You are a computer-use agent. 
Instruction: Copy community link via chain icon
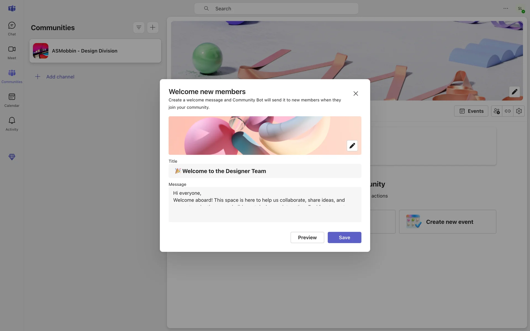[508, 111]
